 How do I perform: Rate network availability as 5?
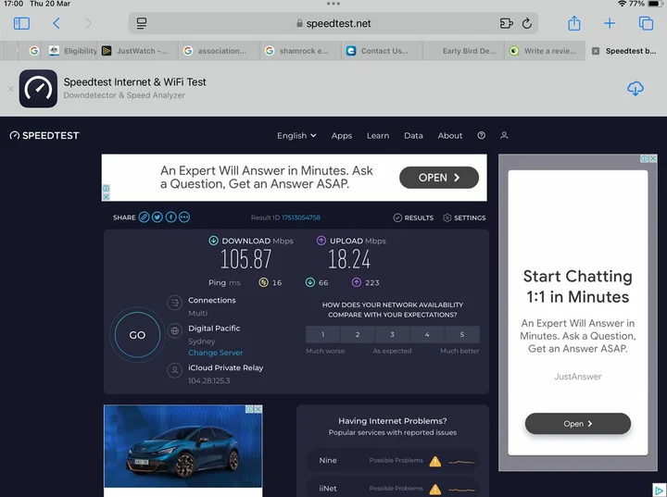pyautogui.click(x=461, y=335)
